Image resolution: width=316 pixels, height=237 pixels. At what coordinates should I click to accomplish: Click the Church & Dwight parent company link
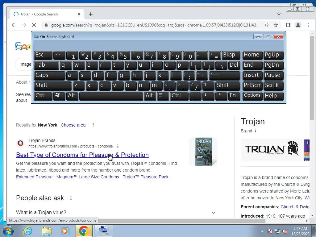(295, 207)
